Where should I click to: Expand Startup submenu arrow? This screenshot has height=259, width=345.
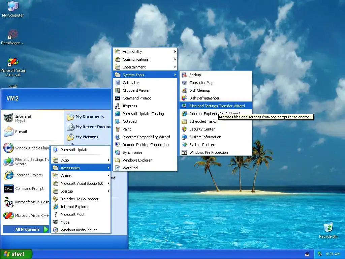click(x=108, y=191)
